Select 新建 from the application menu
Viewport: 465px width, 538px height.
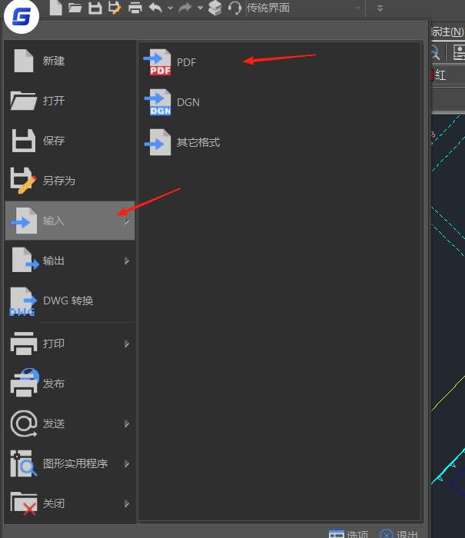70,61
